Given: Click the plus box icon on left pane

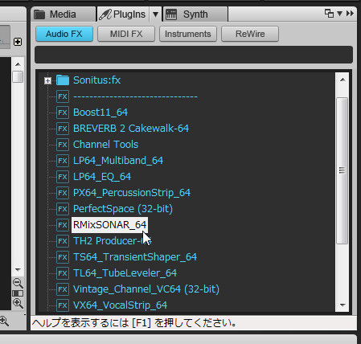Looking at the screenshot, I should [18, 42].
